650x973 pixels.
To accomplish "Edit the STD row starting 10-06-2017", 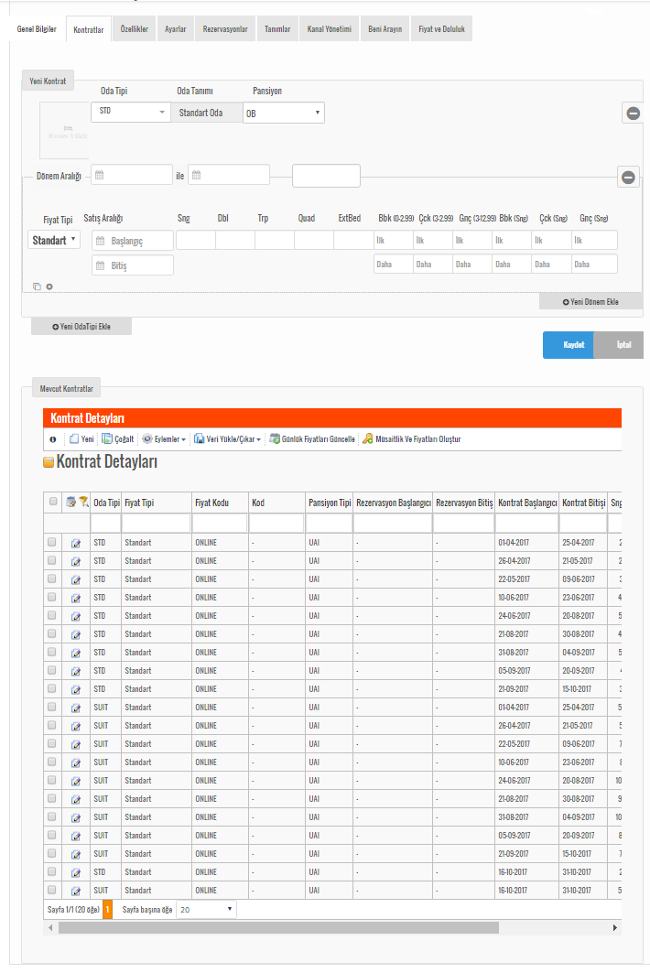I will pyautogui.click(x=76, y=599).
